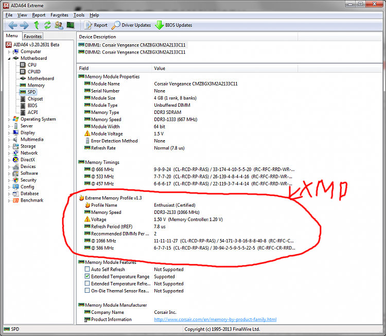Screen dimensions: 386x336
Task: Click the Driver Updates toolbar label
Action: pyautogui.click(x=136, y=25)
